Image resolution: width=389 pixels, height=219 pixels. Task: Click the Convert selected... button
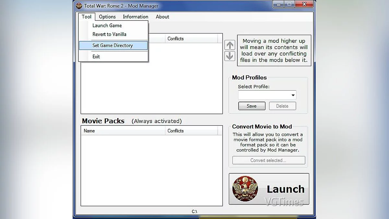click(269, 160)
